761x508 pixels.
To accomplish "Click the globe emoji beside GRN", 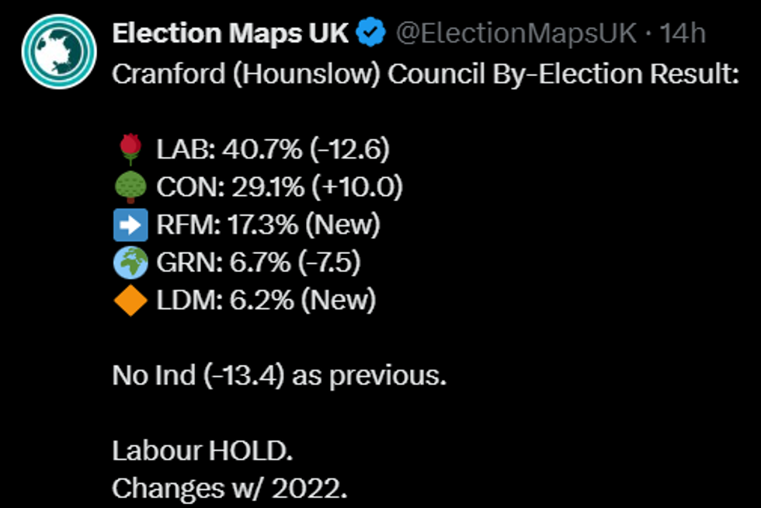I will 130,263.
